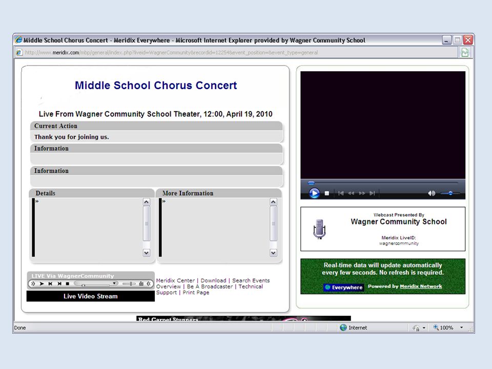Adjust the audio player volume slider

129,283
